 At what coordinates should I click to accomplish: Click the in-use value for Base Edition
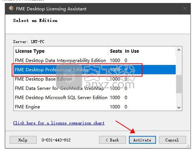pos(126,79)
